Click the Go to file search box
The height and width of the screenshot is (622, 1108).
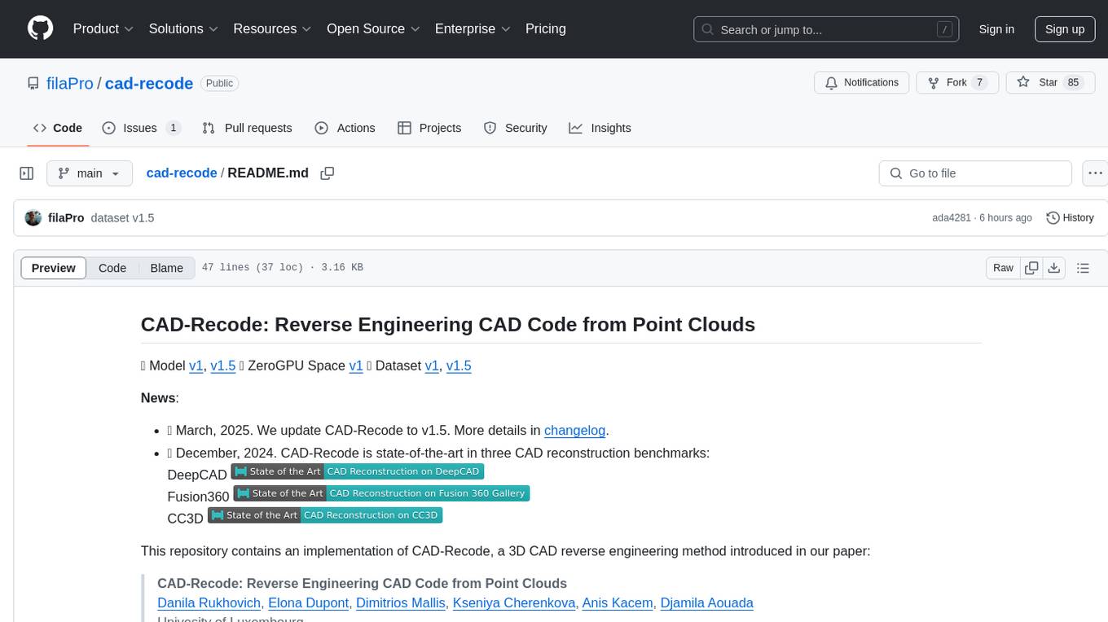point(975,173)
